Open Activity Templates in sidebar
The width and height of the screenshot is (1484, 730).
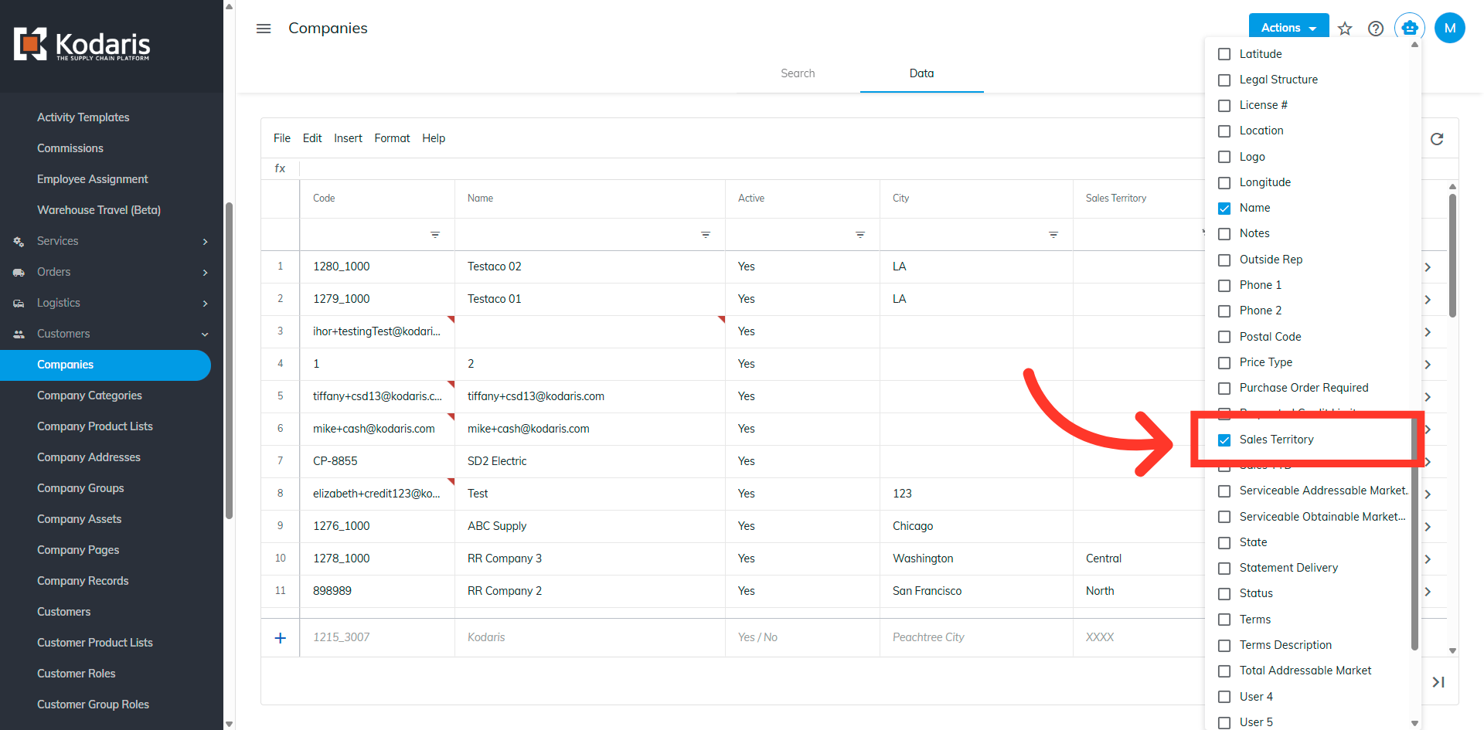click(83, 117)
